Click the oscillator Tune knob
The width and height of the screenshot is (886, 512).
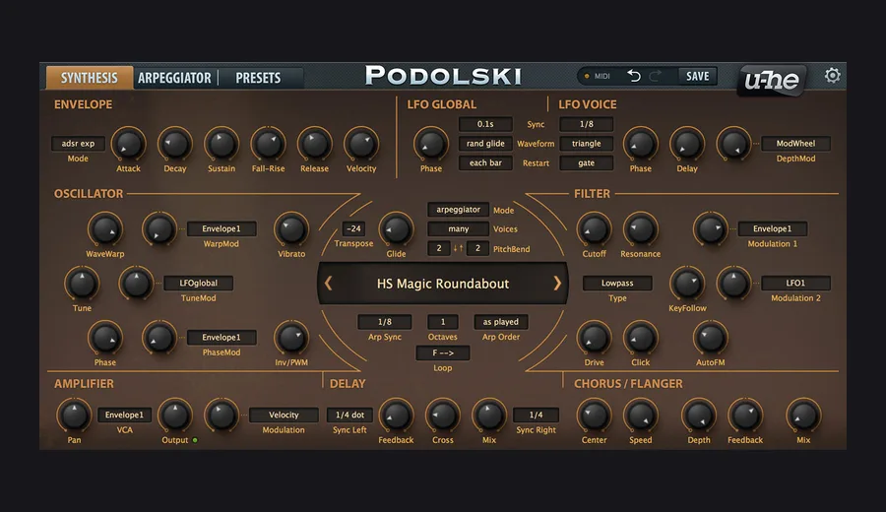tap(82, 284)
